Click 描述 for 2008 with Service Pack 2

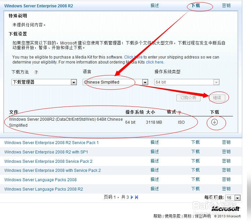tap(155, 170)
